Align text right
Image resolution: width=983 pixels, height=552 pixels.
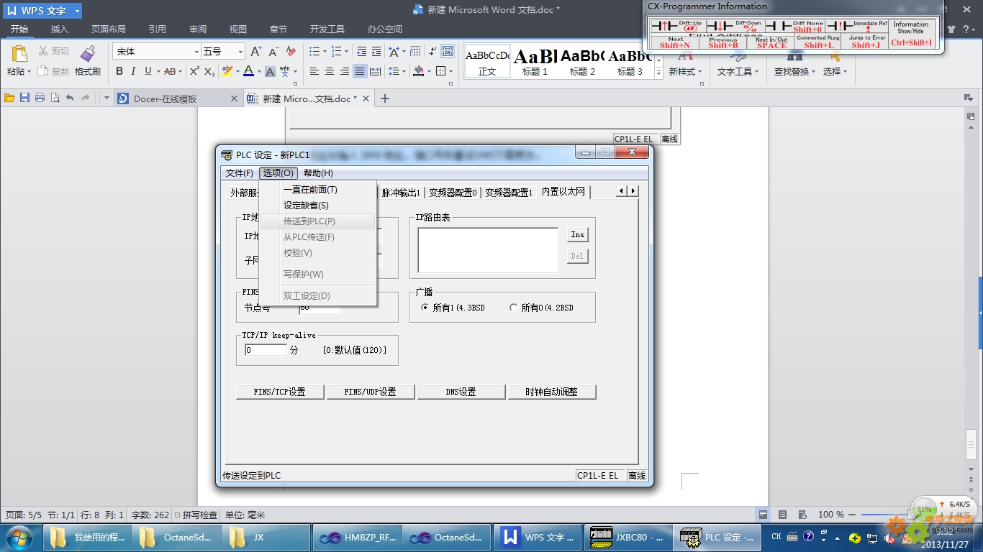(345, 71)
